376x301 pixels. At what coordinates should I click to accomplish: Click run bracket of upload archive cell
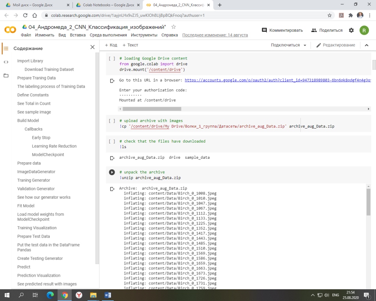112,121
